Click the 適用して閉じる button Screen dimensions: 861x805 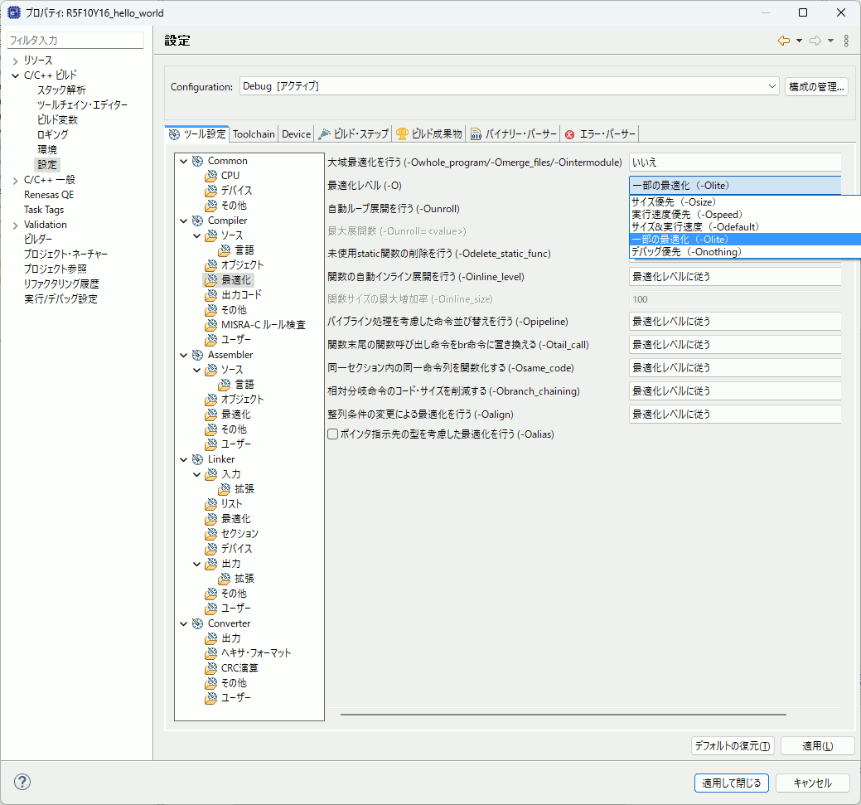(x=732, y=783)
